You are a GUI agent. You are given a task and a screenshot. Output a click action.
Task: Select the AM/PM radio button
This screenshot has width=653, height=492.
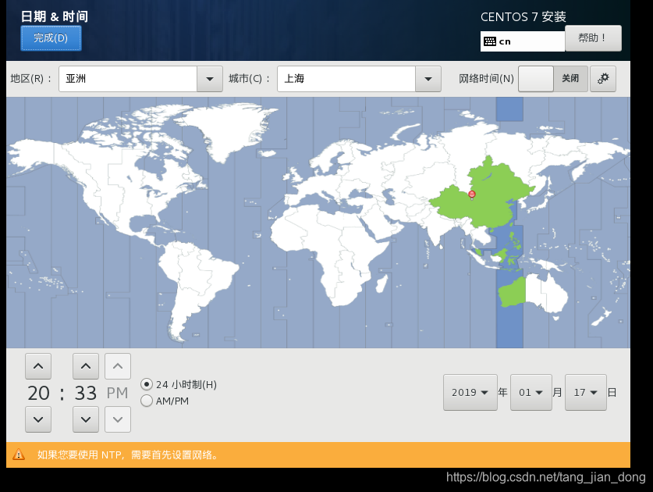(147, 401)
